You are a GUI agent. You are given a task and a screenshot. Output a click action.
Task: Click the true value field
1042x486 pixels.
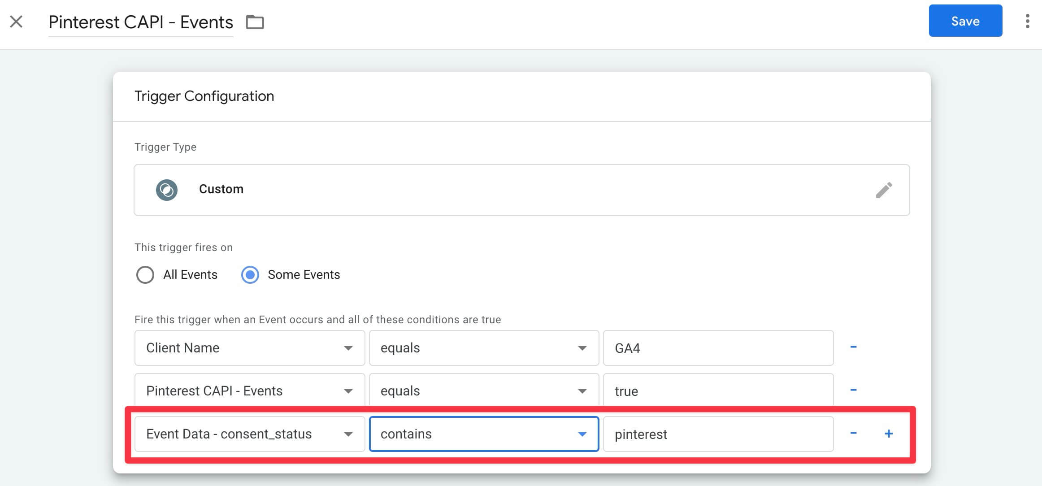[718, 391]
